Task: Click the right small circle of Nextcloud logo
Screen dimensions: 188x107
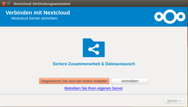Action: coord(181,17)
